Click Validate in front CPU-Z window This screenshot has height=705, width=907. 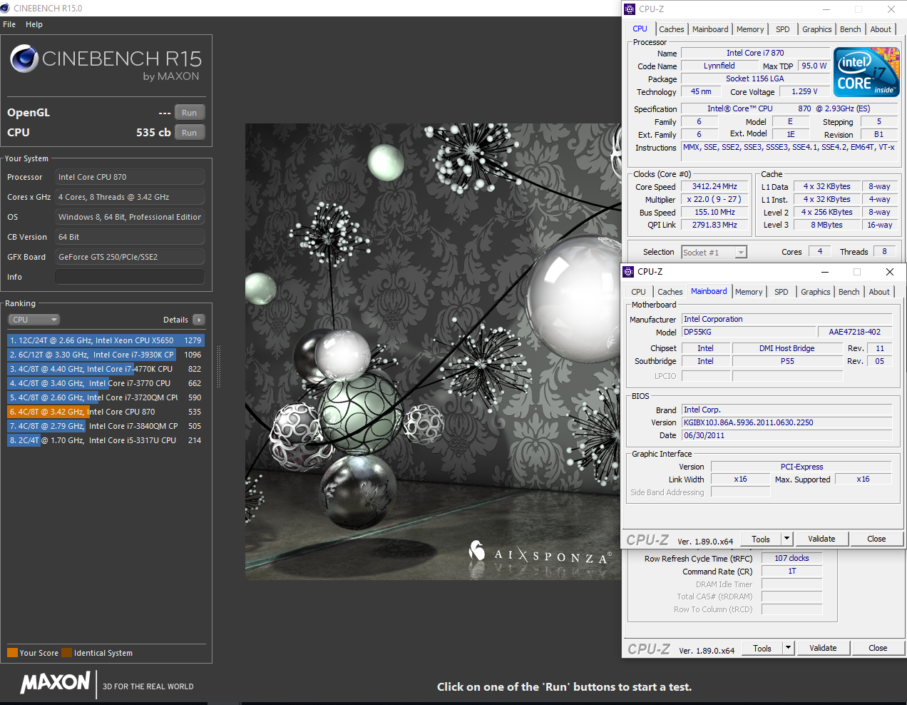click(821, 539)
